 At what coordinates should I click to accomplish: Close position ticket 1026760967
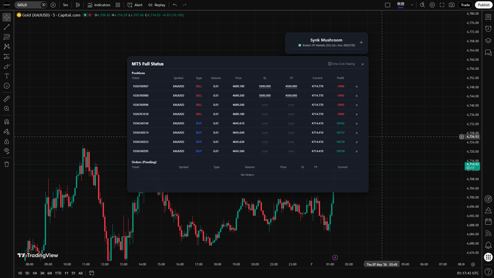(x=357, y=86)
